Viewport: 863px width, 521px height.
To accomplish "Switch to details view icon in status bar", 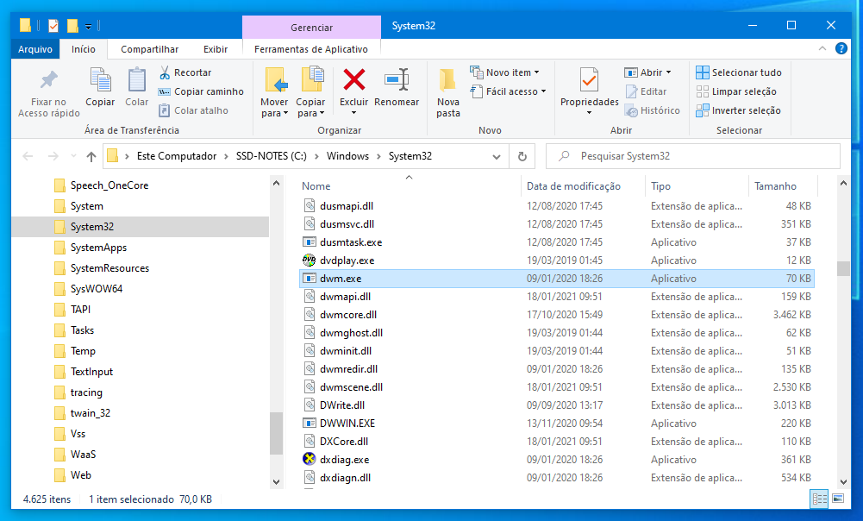I will (820, 499).
